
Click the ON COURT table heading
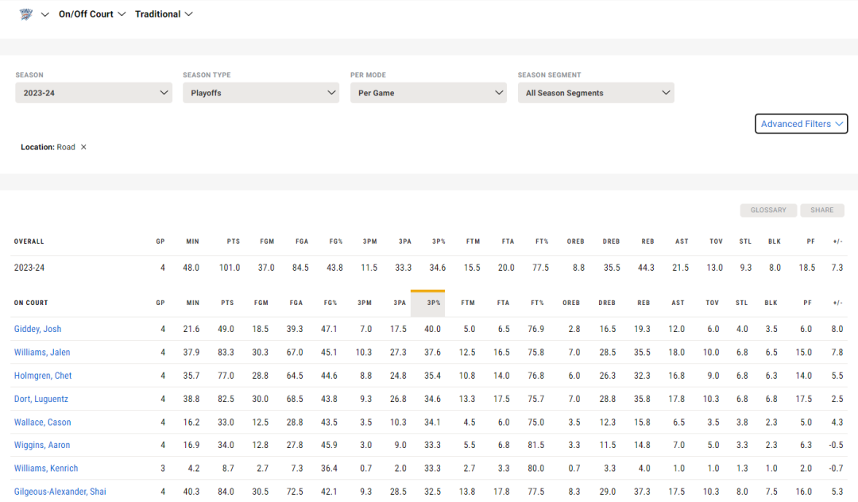(31, 303)
